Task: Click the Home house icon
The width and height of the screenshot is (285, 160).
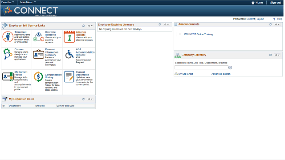Action: [x=253, y=3]
